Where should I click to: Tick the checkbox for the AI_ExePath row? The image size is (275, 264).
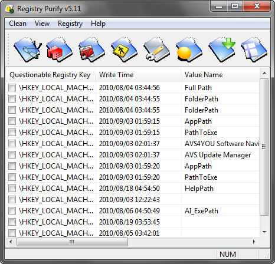[x=12, y=210]
